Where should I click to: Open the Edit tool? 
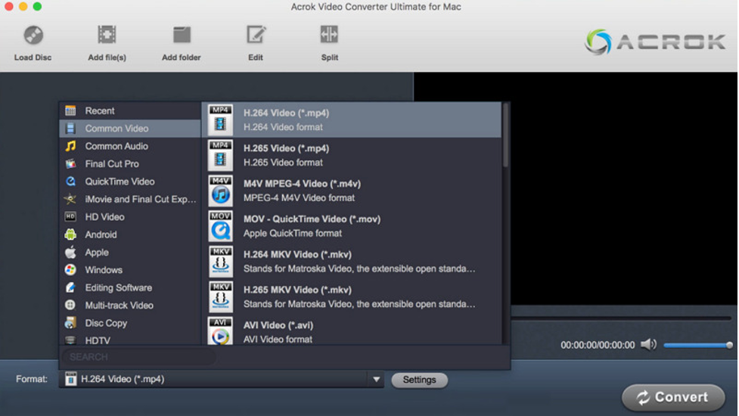point(256,36)
